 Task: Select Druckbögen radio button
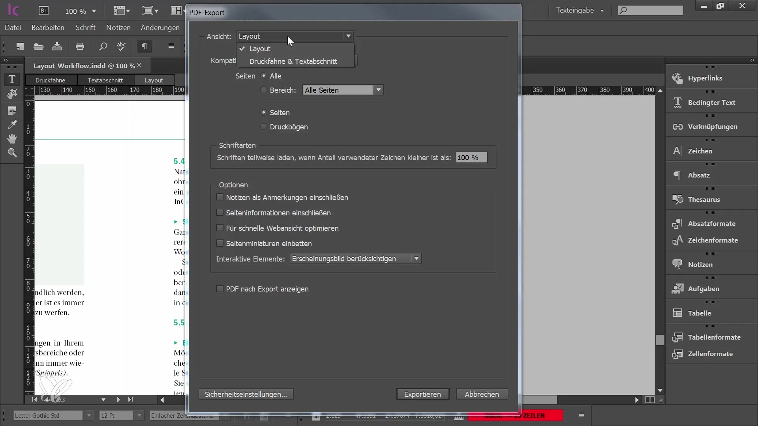click(x=264, y=127)
